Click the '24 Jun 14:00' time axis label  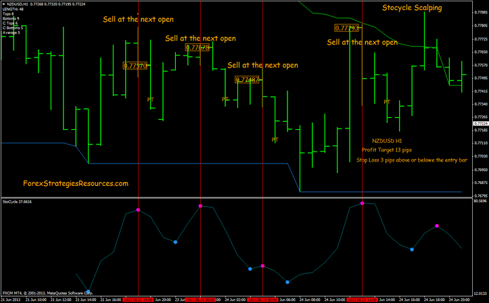[388, 300]
